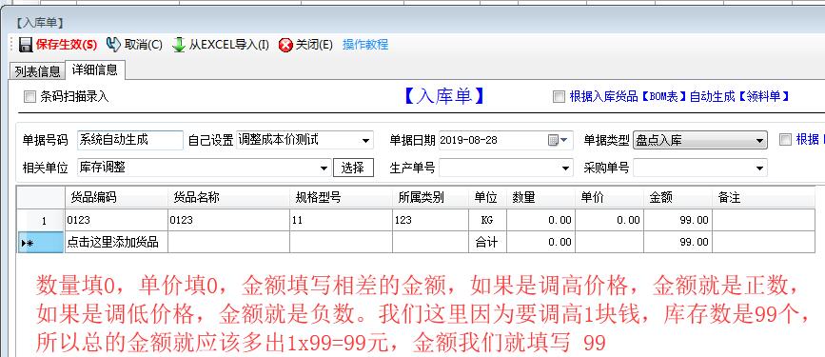Image resolution: width=825 pixels, height=357 pixels.
Task: Click the cancel (取消) undo icon
Action: [113, 45]
